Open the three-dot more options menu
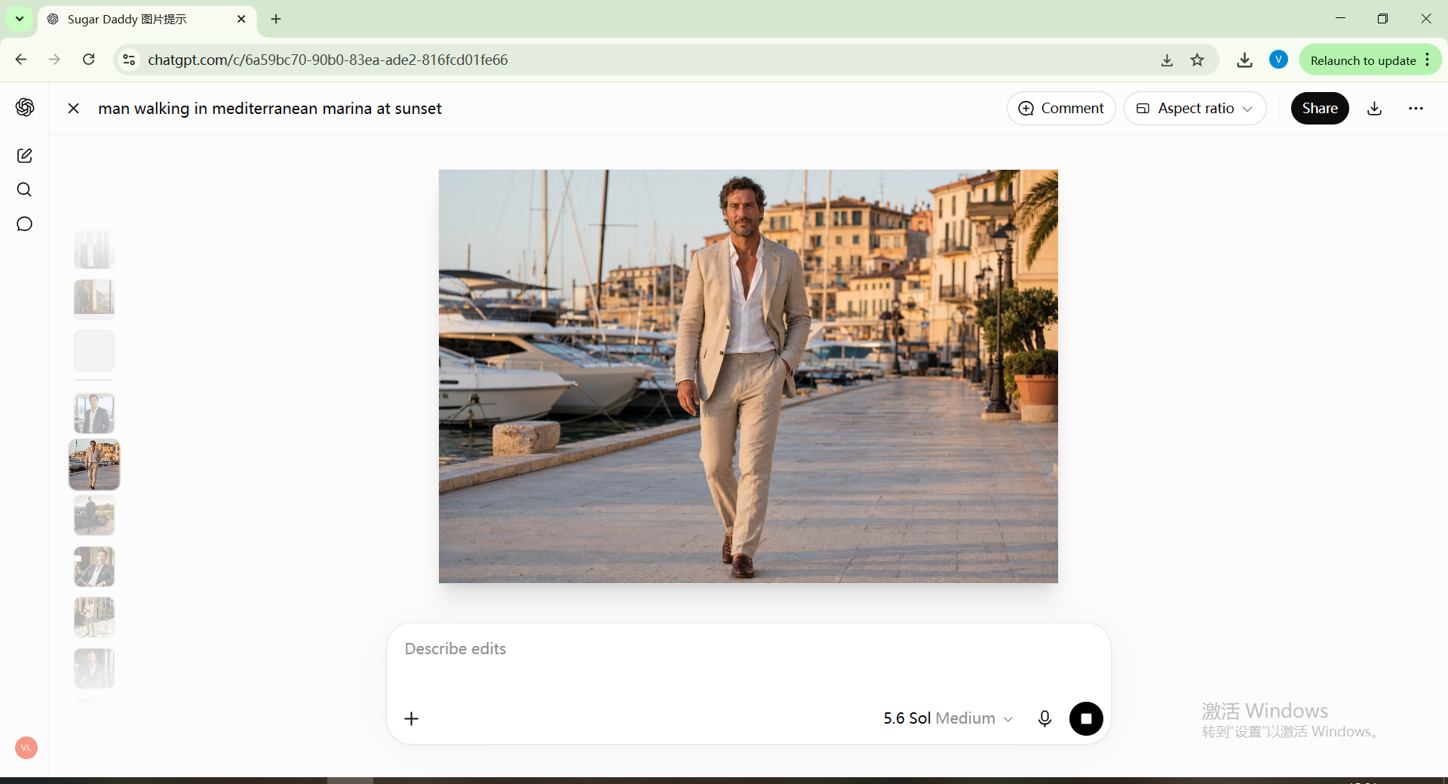 coord(1416,108)
